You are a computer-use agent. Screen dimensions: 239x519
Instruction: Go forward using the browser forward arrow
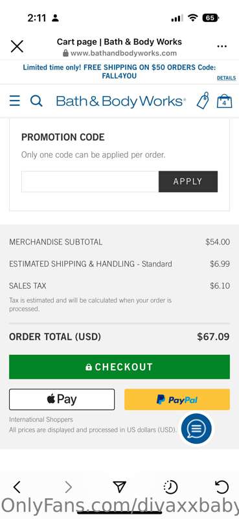pos(68,487)
